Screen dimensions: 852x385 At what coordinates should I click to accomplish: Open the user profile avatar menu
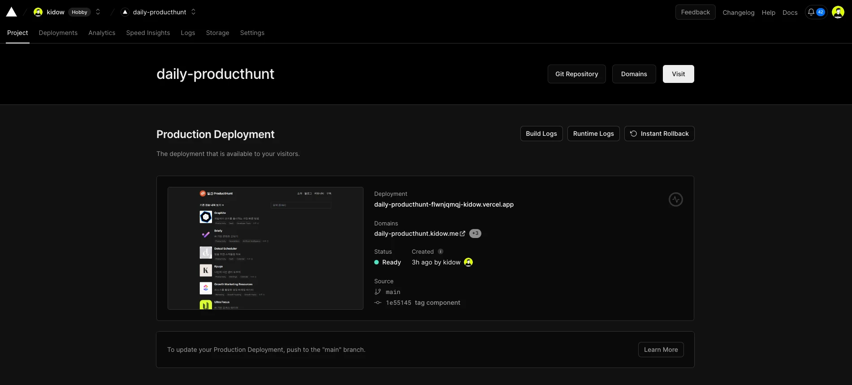coord(838,12)
